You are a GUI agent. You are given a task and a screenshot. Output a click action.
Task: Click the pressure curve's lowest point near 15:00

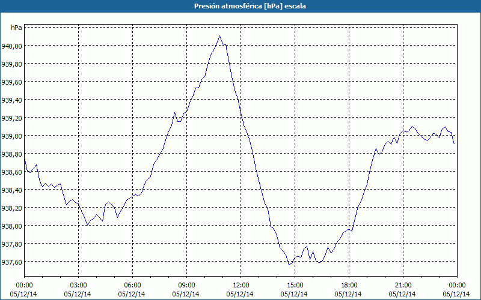coord(289,265)
